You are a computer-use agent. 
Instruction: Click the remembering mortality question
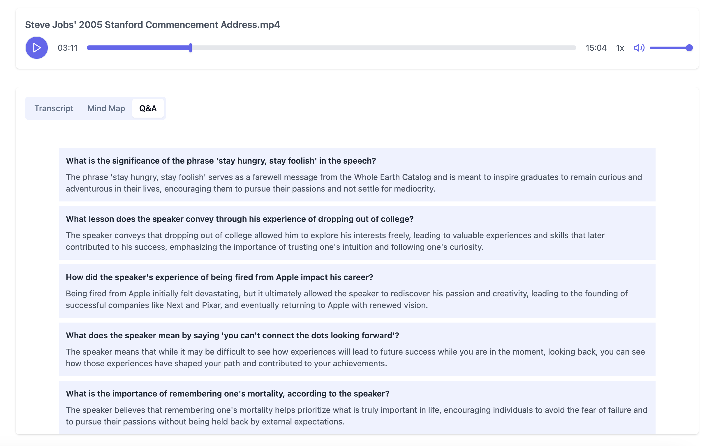coord(227,394)
